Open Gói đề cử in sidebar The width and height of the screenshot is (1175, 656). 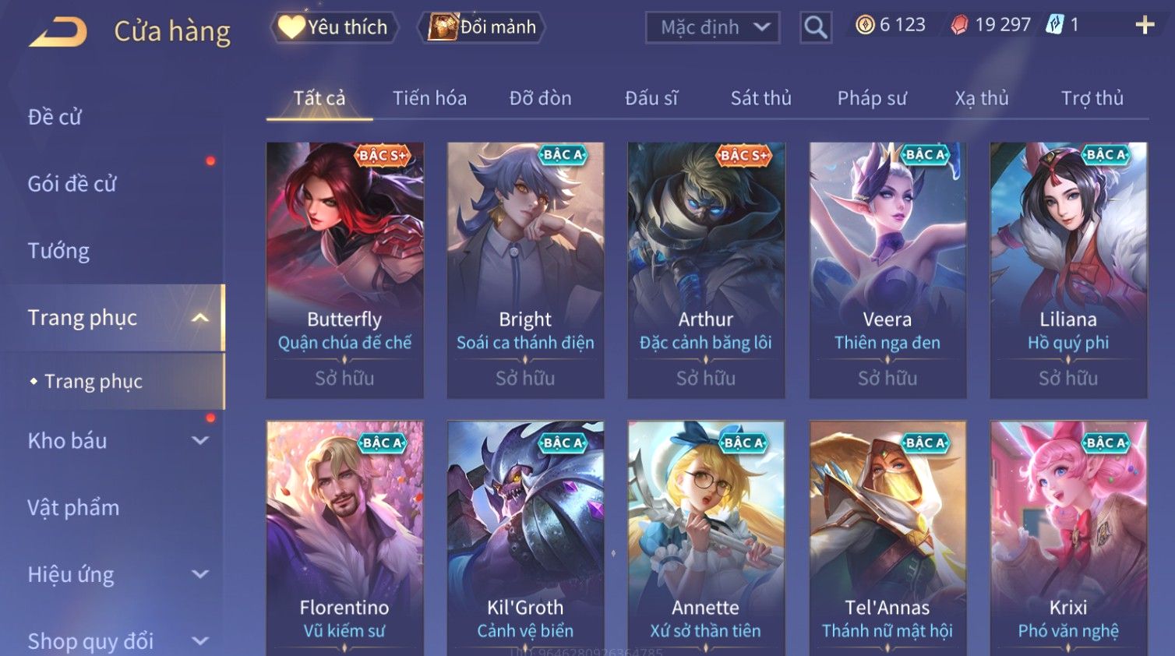click(x=72, y=184)
